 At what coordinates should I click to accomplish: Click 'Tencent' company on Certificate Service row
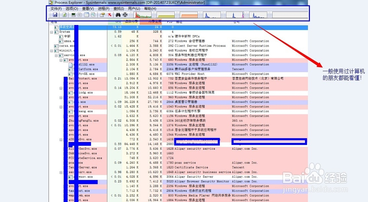238,167
